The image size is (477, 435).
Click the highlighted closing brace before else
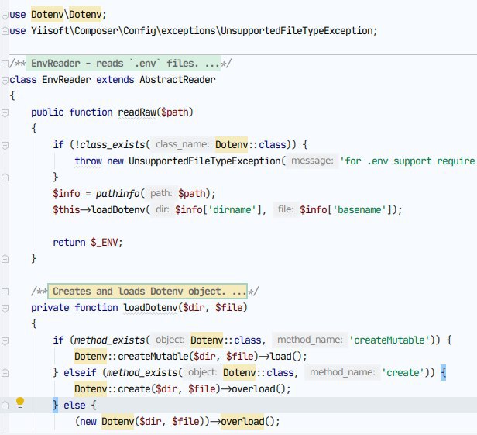55,405
